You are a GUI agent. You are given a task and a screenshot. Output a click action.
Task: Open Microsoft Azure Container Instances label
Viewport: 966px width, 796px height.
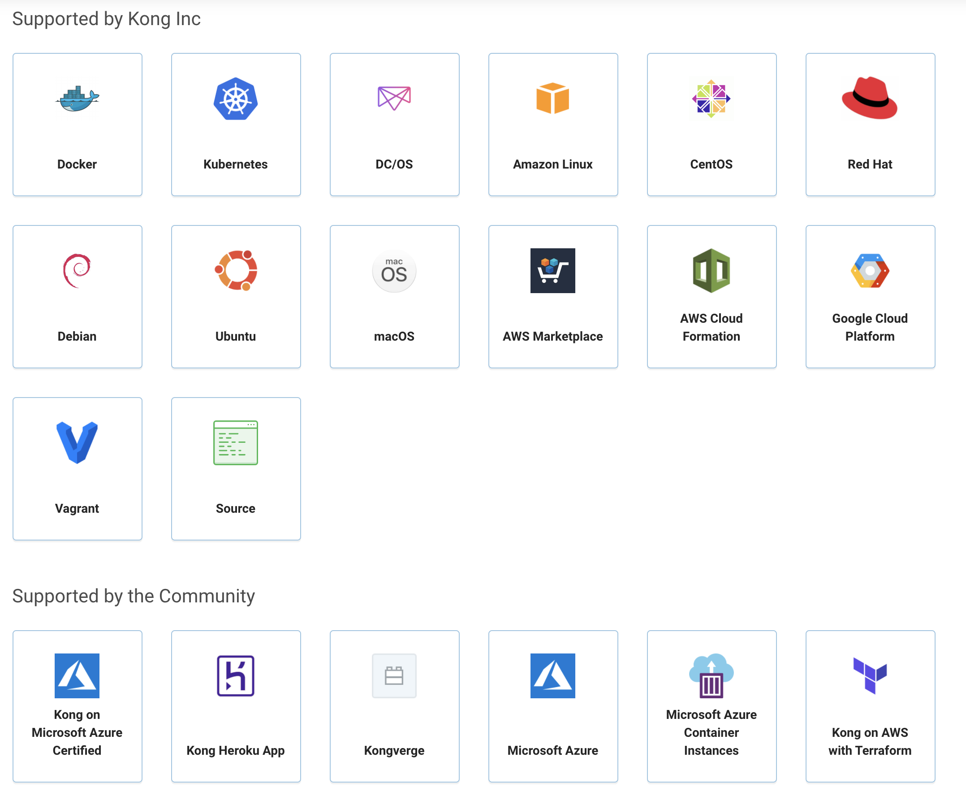pyautogui.click(x=711, y=732)
